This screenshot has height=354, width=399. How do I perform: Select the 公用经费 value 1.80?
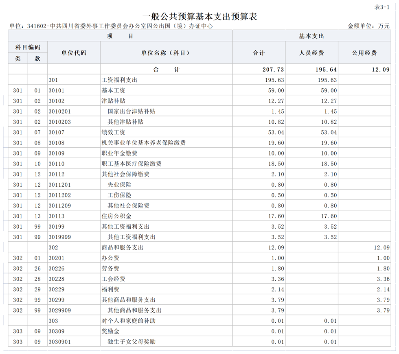(383, 269)
